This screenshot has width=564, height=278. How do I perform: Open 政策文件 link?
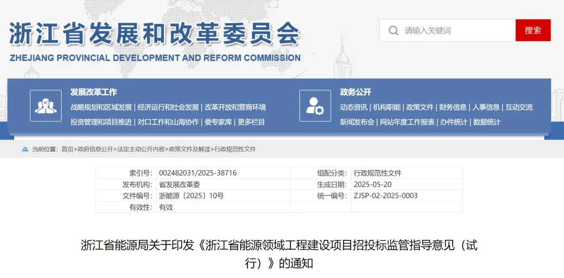[420, 107]
